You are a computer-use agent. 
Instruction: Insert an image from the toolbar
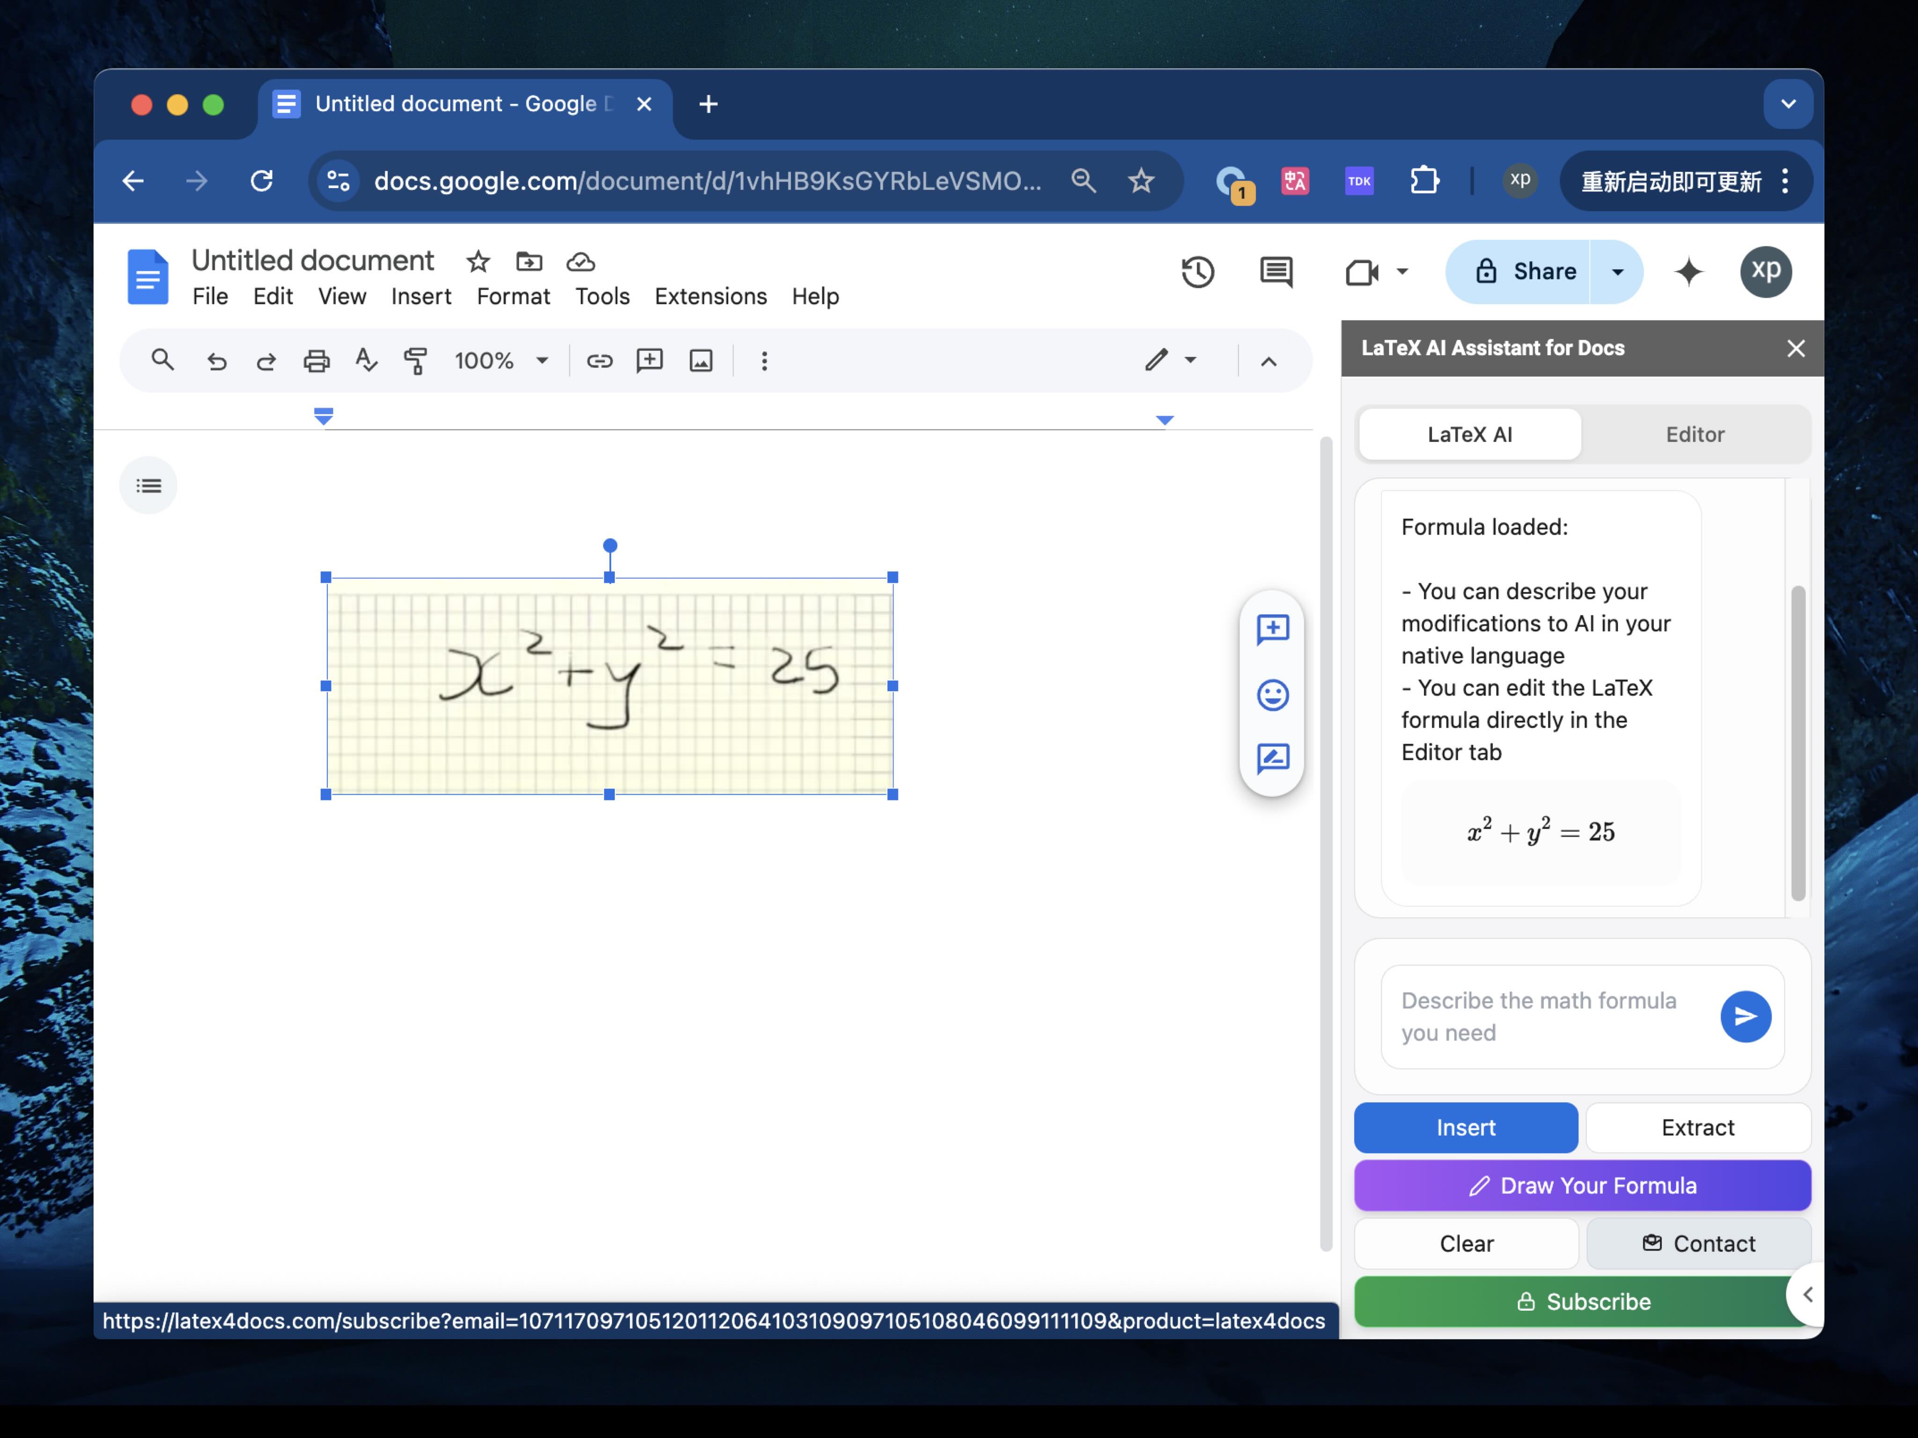pyautogui.click(x=701, y=359)
